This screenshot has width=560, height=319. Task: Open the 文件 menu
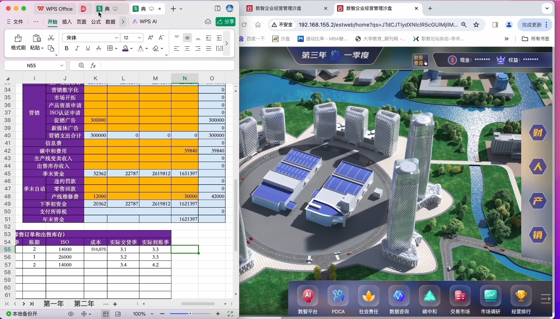15,22
